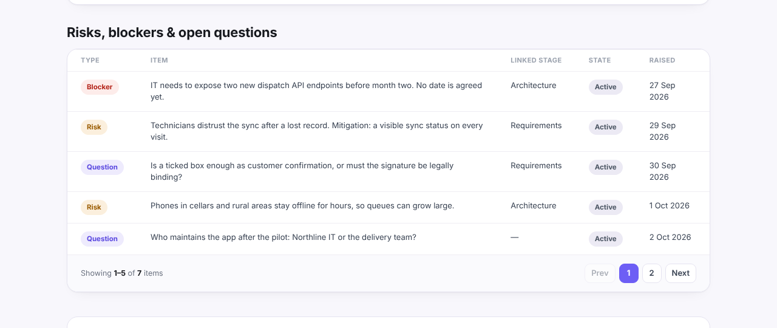Click the Active state badge dated 30 Sep 2026

(606, 167)
